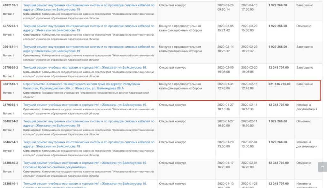Click the start date 2020-02-14 18:25:32
327x188 pixels.
pos(225,49)
